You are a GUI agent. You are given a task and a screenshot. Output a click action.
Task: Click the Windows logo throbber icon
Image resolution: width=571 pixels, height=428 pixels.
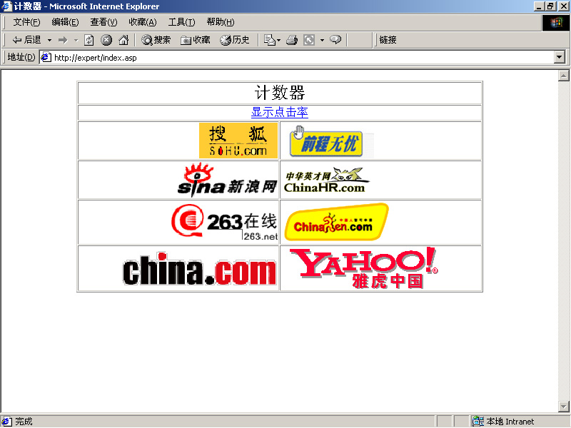click(x=555, y=23)
